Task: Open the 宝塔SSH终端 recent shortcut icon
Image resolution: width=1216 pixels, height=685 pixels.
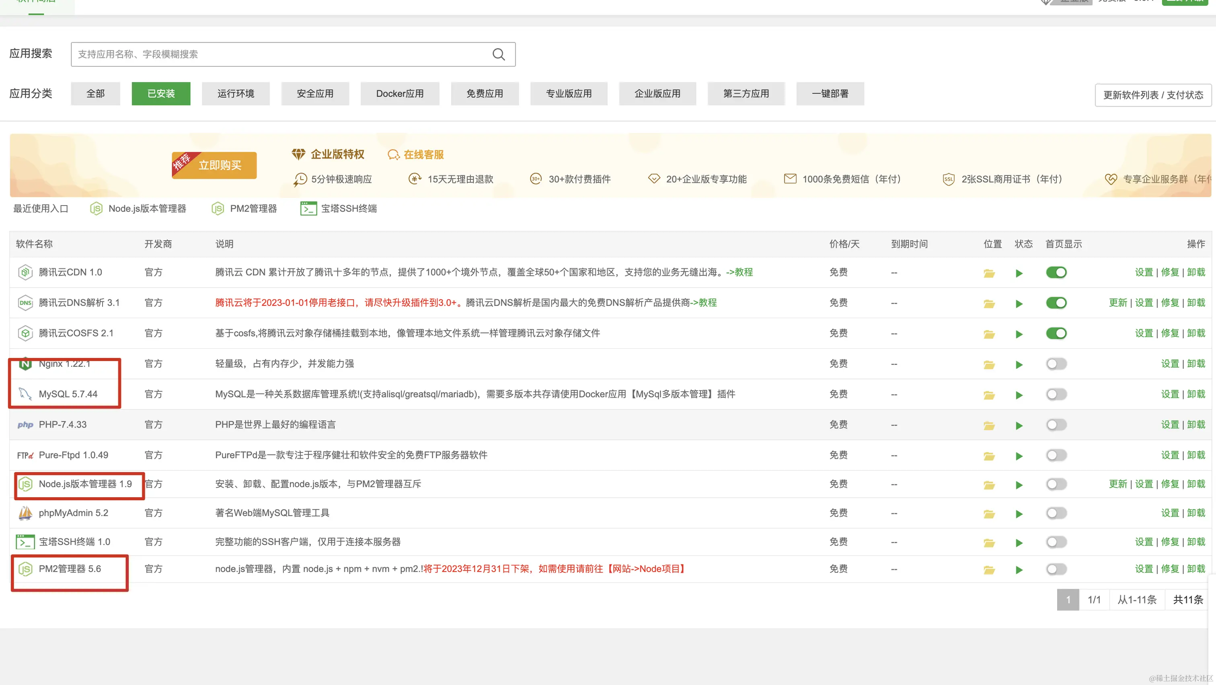Action: (x=308, y=209)
